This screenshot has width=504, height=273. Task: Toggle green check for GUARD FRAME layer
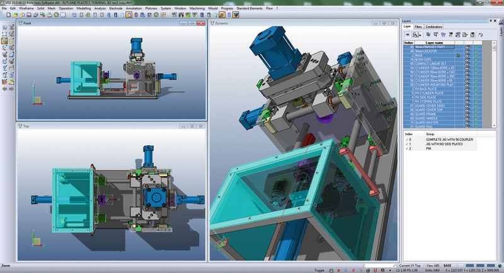(476, 114)
